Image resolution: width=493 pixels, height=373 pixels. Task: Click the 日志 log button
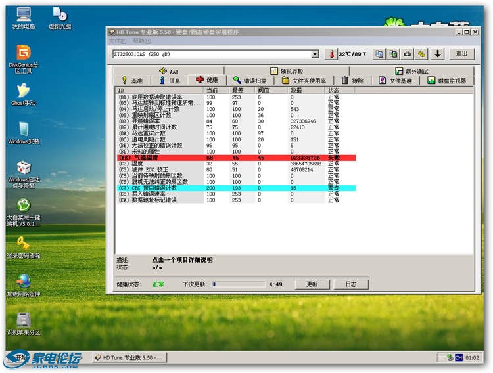click(351, 284)
